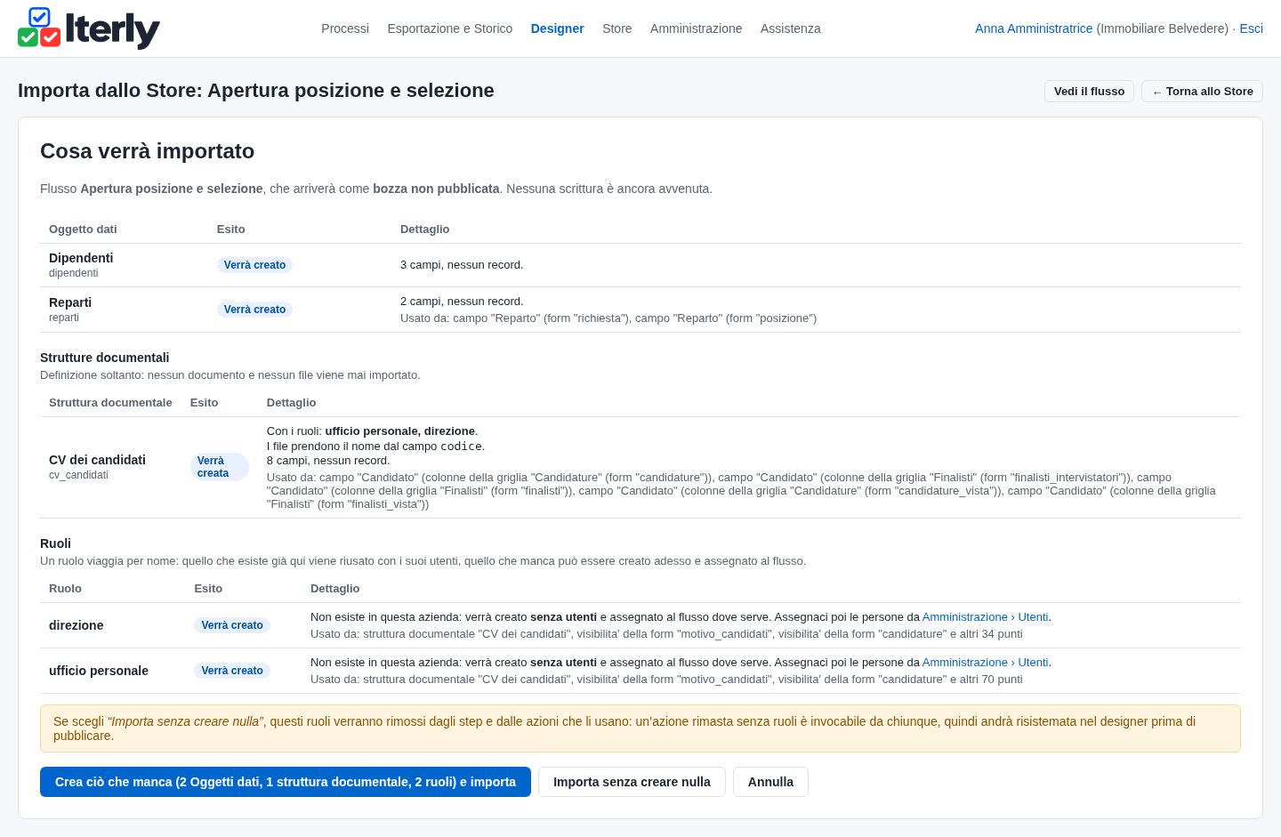Click the yellow warning about removed roles

click(640, 728)
